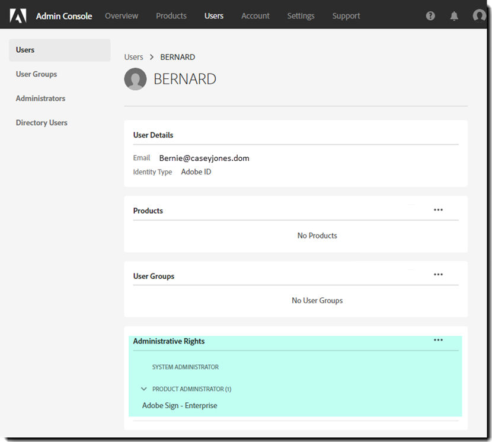Click the Adobe ID identity type value
This screenshot has width=492, height=442.
[x=196, y=172]
